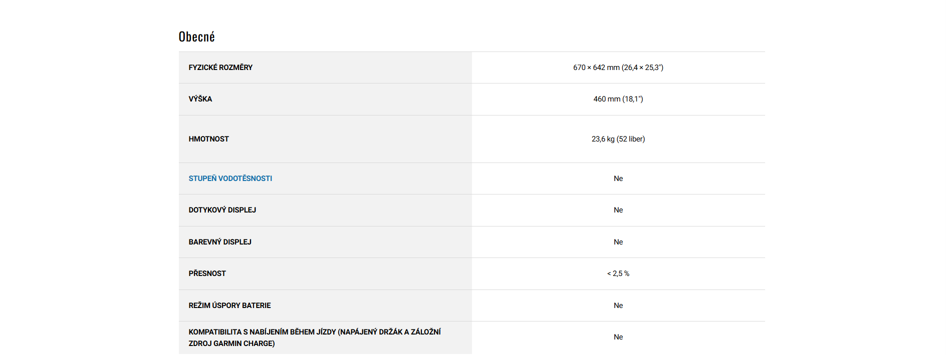Click the Barevný displej row label
Viewport: 946px width, 355px height.
[220, 242]
